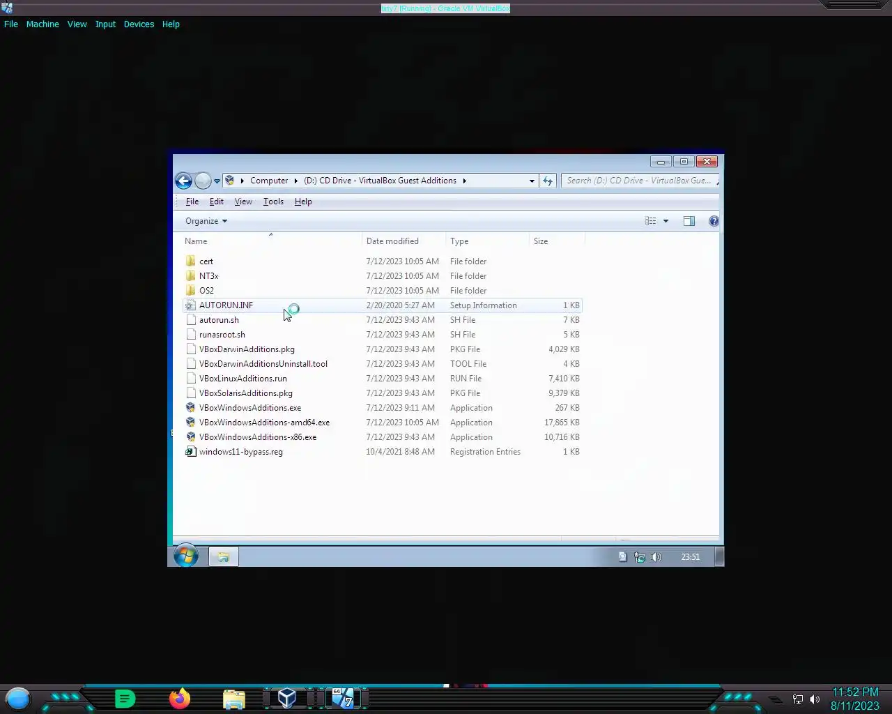Viewport: 892px width, 714px height.
Task: Click the Registration Entries type cell
Action: click(x=485, y=452)
